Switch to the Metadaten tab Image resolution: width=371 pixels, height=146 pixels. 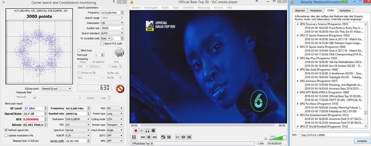point(316,10)
